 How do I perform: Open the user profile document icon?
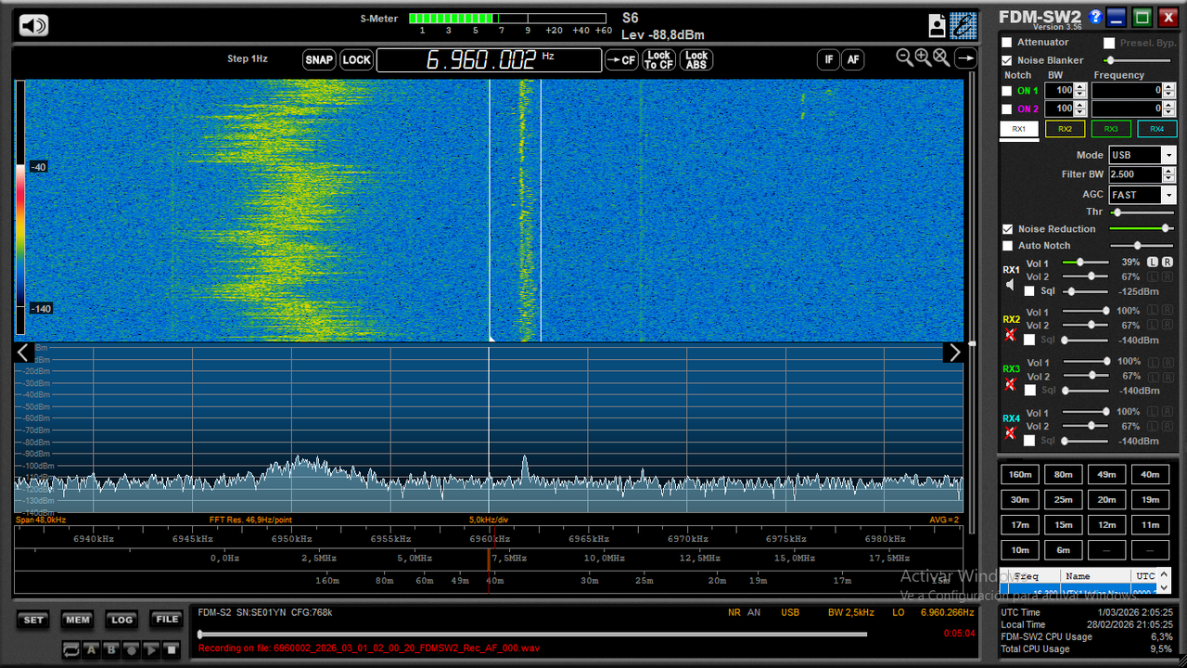938,26
